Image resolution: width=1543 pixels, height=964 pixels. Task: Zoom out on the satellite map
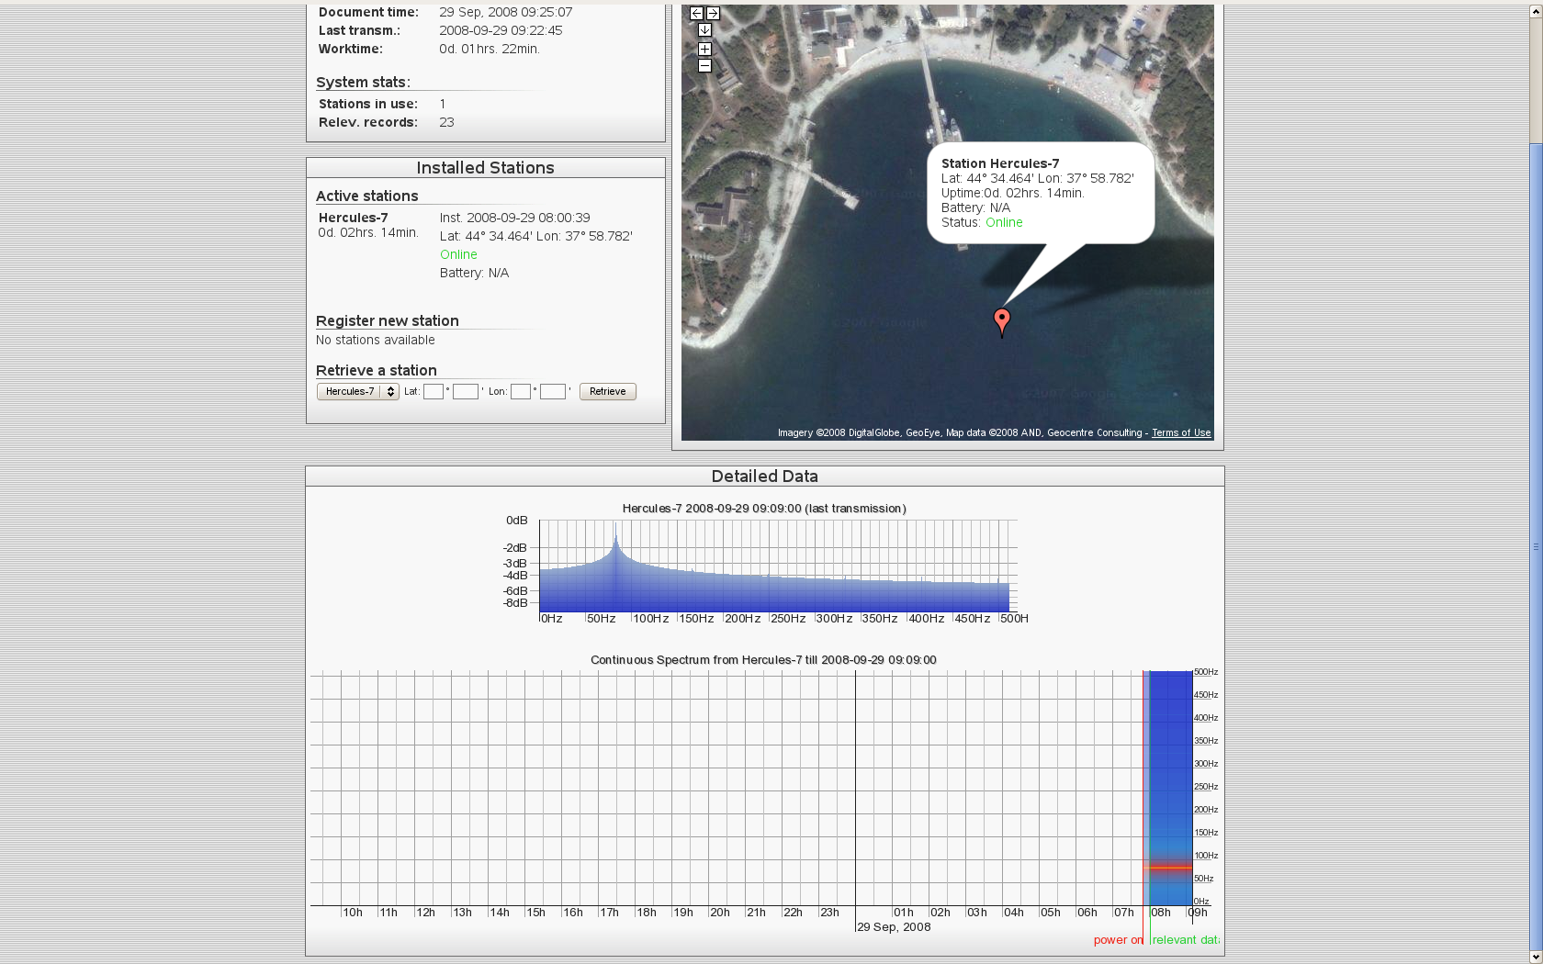[704, 66]
